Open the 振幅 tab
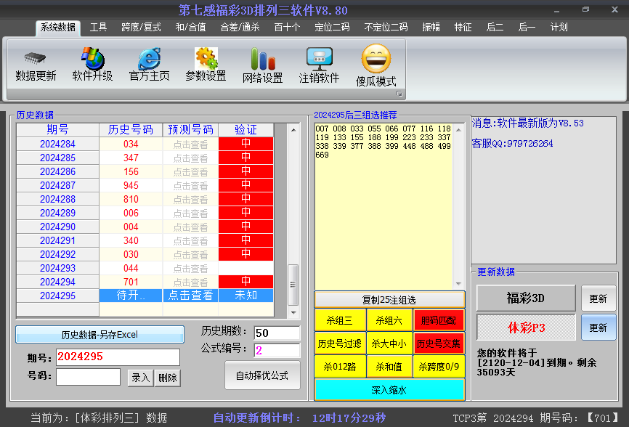This screenshot has height=427, width=629. coord(431,28)
